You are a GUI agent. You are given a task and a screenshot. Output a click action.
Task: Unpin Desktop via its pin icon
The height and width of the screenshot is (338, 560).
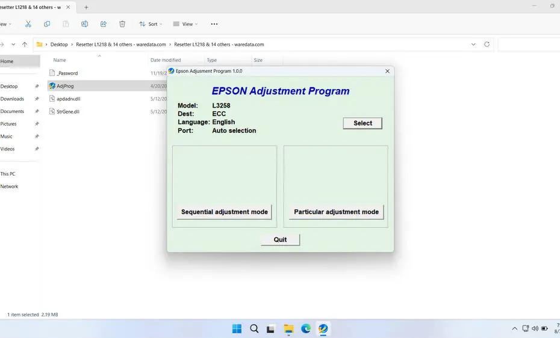tap(36, 86)
